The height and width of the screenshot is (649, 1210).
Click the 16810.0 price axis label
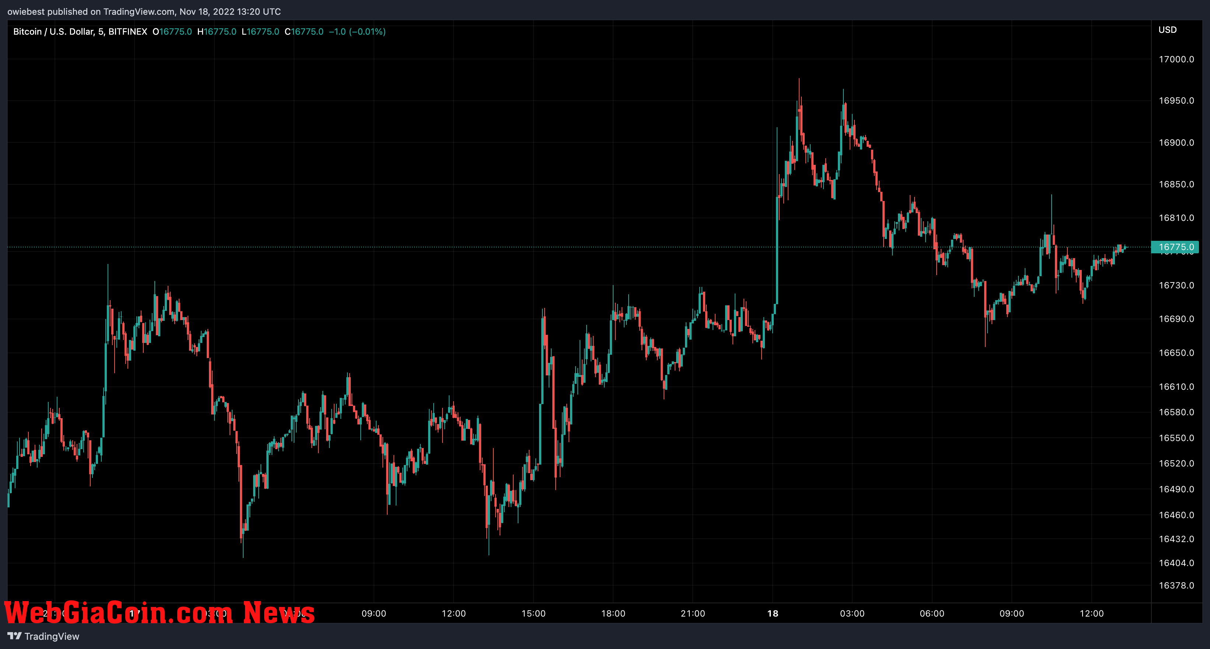(1176, 218)
